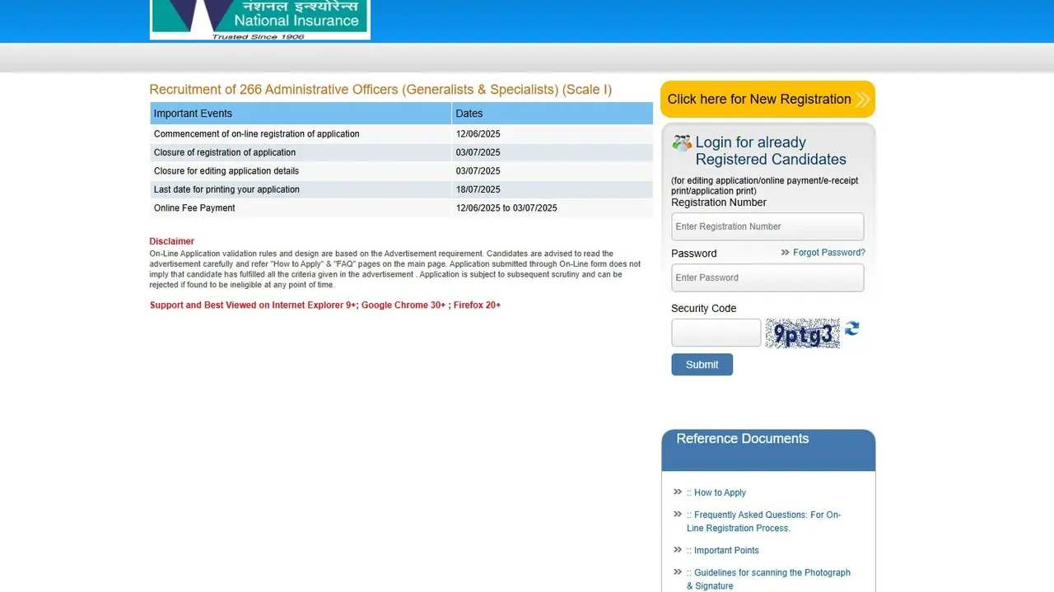1054x592 pixels.
Task: Click the yellow double-arrow on New Registration banner
Action: pyautogui.click(x=861, y=99)
